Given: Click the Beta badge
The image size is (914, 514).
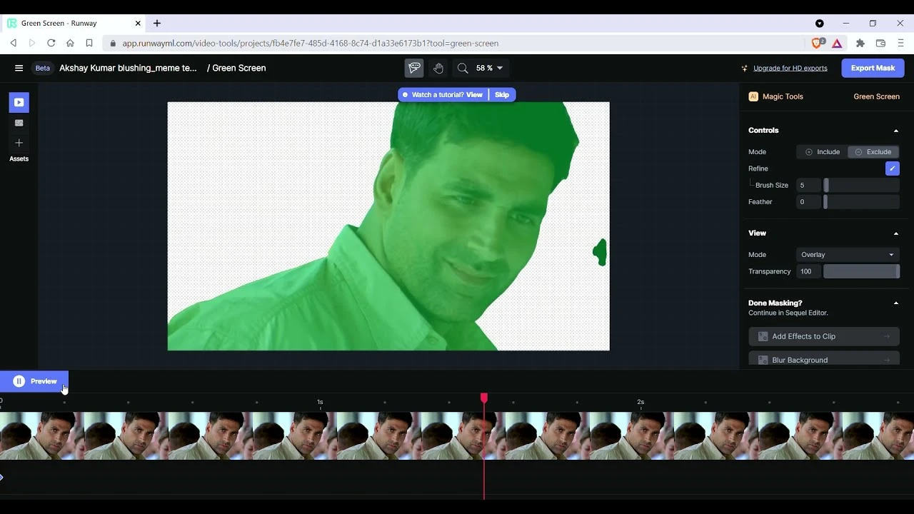Looking at the screenshot, I should [43, 68].
